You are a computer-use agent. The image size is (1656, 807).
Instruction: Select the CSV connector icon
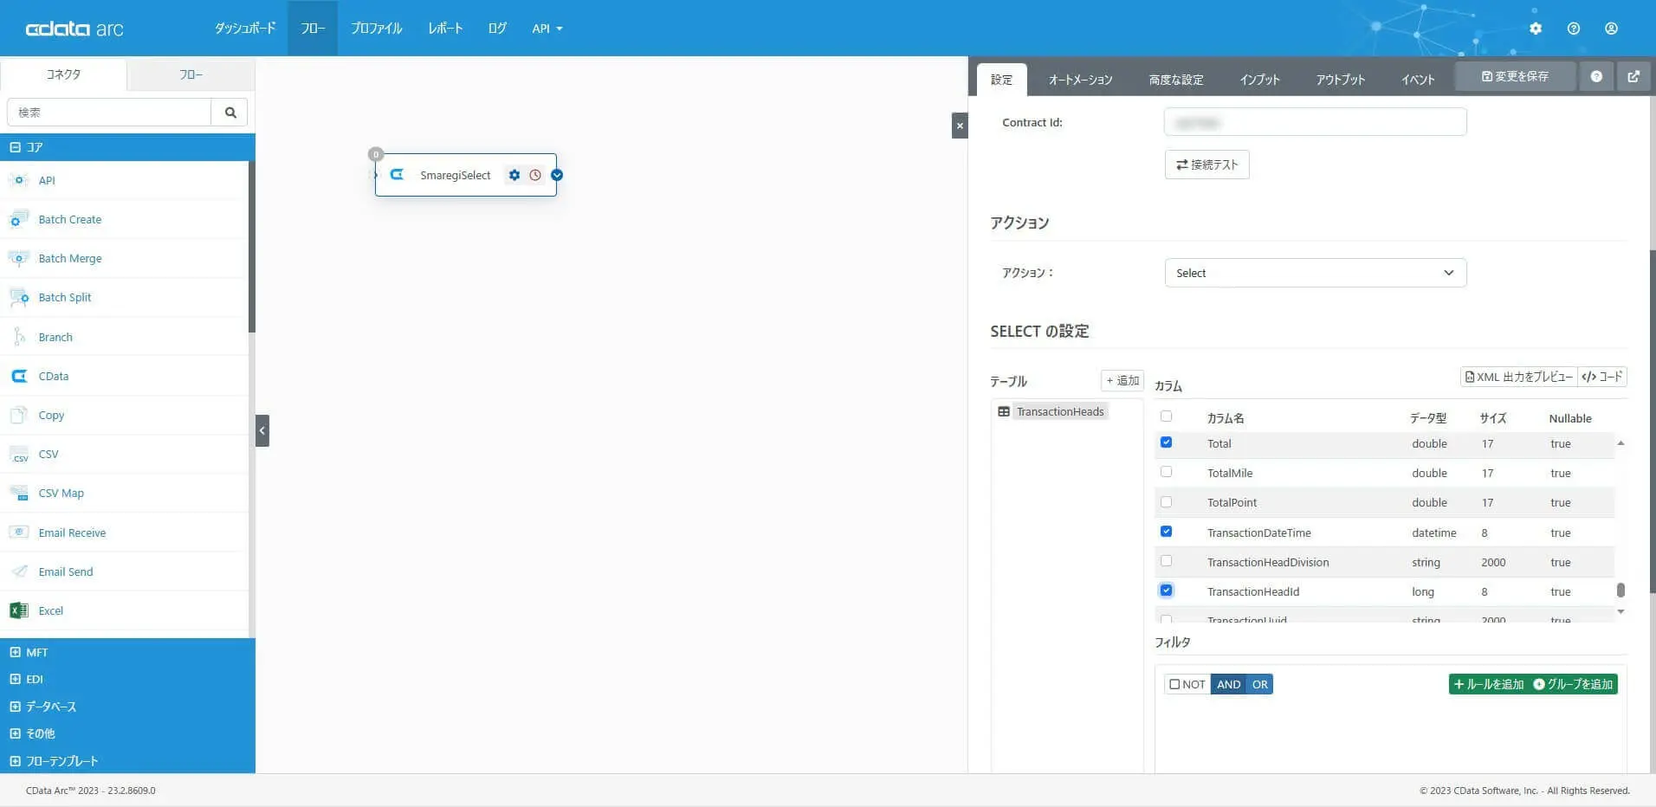tap(19, 454)
